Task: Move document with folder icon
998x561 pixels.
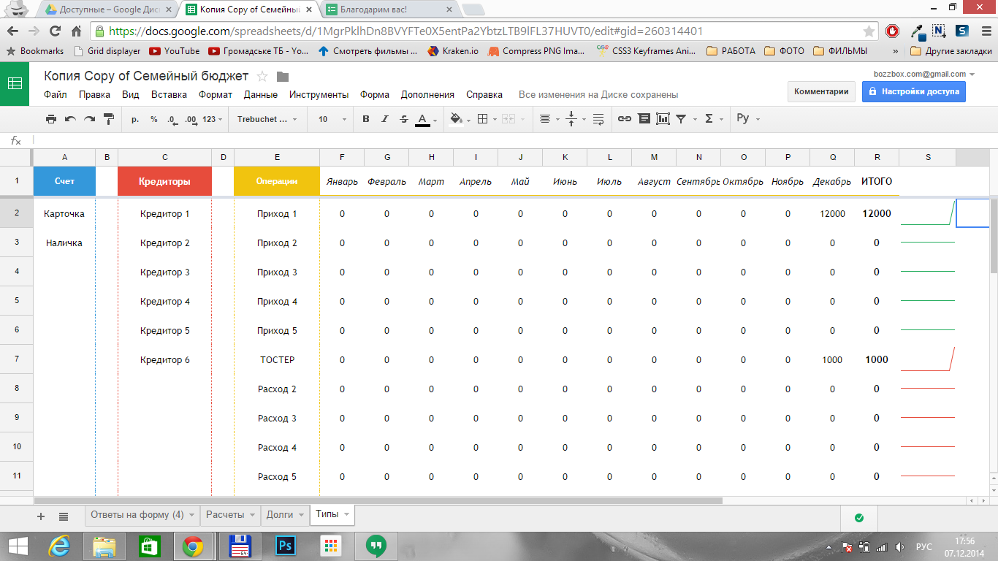Action: (283, 77)
